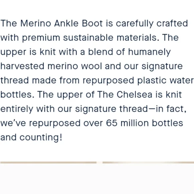The width and height of the screenshot is (194, 194).
Task: Click the phrase "carefully crafted"
Action: [152, 23]
